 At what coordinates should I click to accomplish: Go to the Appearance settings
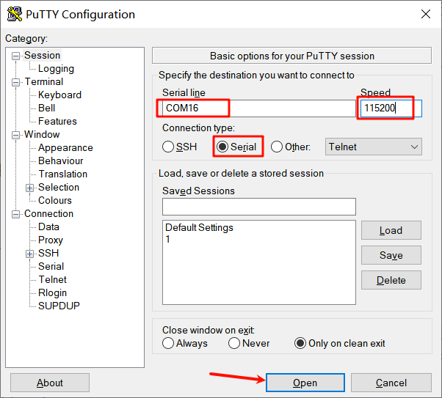tap(65, 148)
